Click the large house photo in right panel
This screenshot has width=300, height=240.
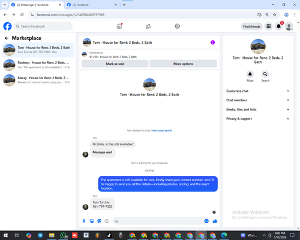[258, 46]
